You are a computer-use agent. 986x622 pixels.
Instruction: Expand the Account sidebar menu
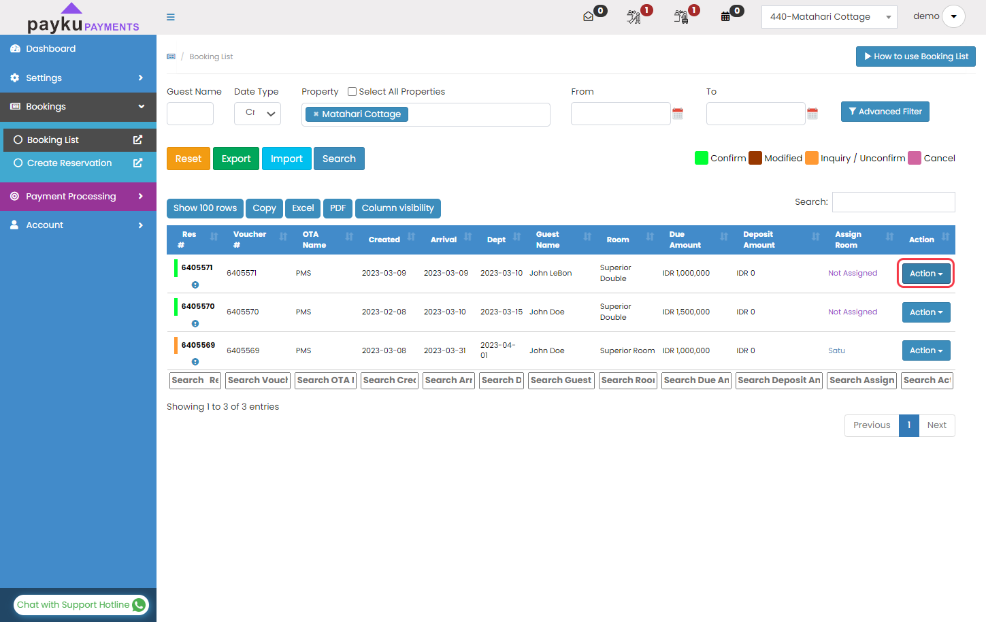click(x=78, y=225)
